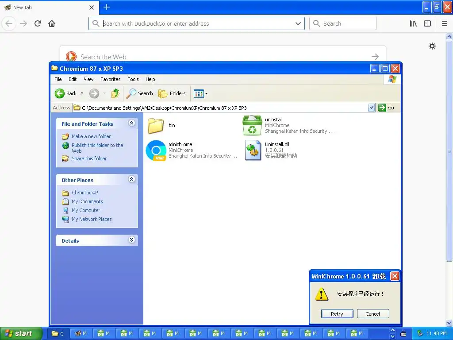The width and height of the screenshot is (453, 340).
Task: Select the minichrome application icon
Action: tap(156, 151)
